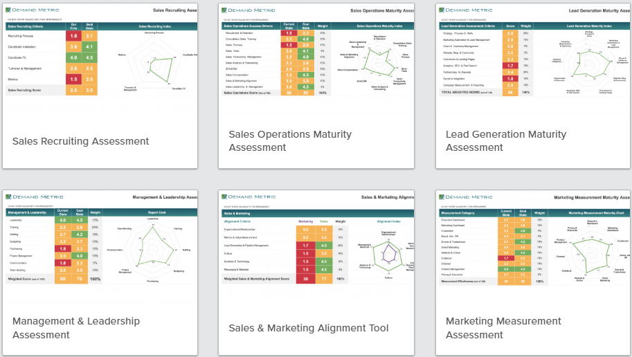
Task: Click the Management & Leadership preview thumbnail
Action: pyautogui.click(x=100, y=239)
